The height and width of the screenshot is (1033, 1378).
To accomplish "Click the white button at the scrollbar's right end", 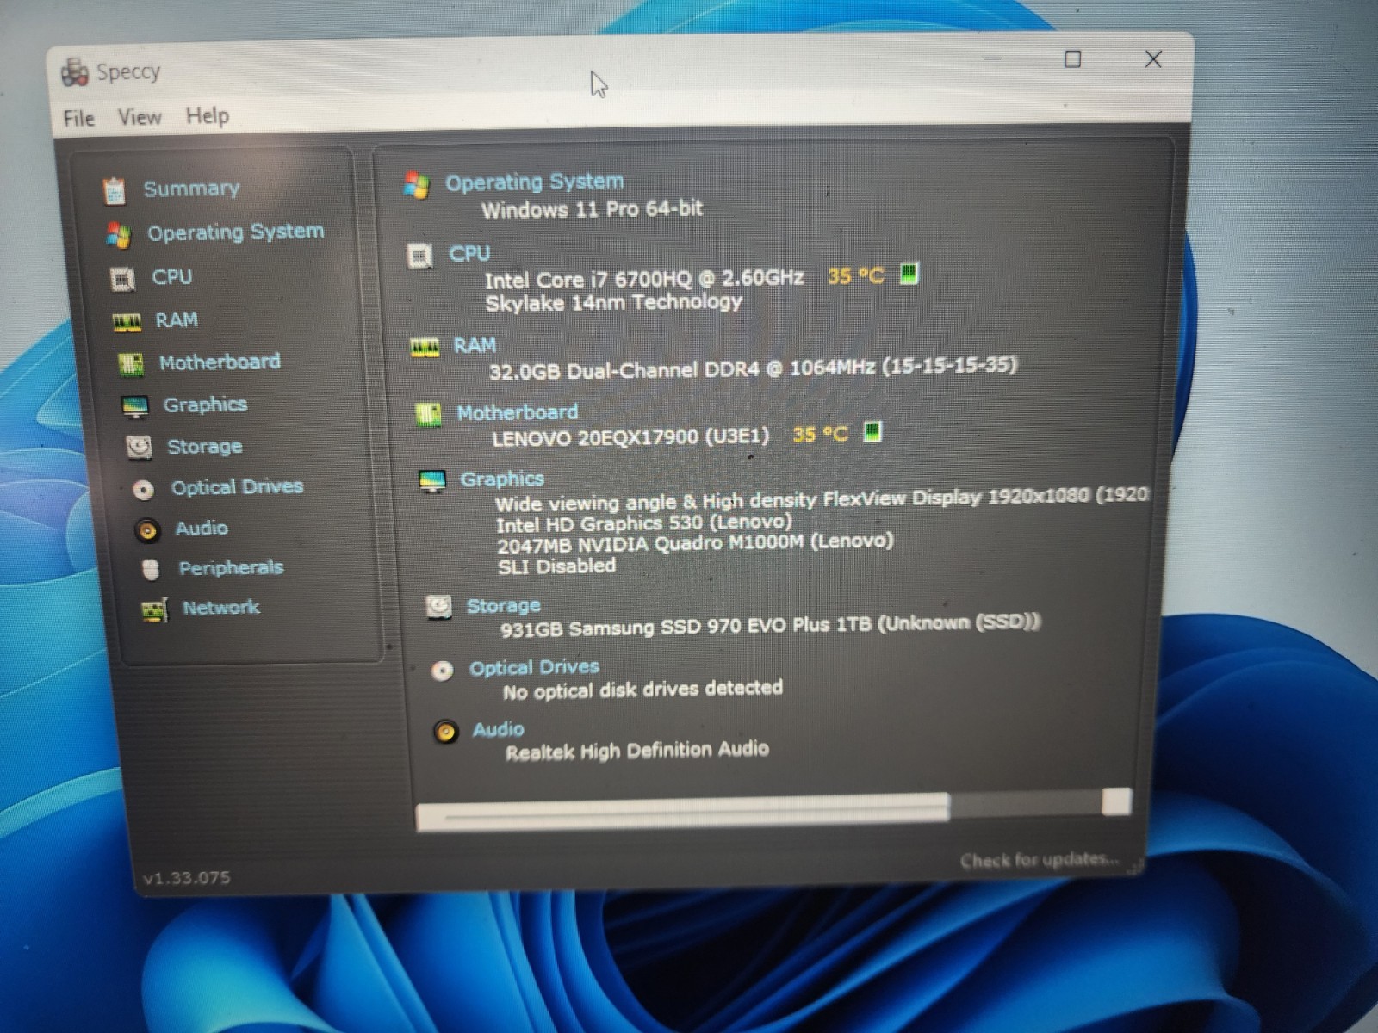I will (x=1116, y=801).
